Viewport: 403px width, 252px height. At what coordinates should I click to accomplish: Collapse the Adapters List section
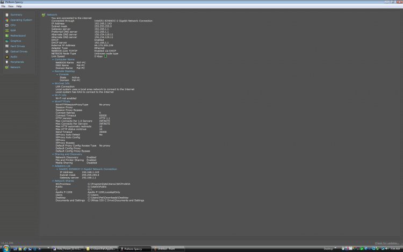(x=53, y=166)
